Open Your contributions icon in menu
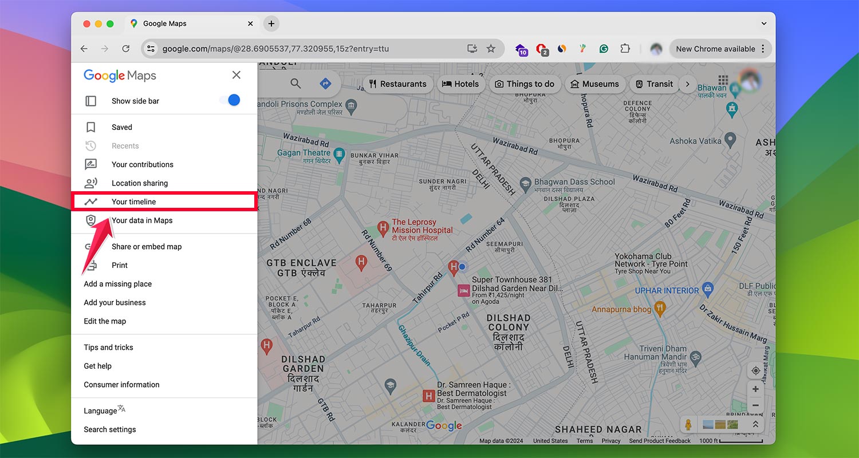 [x=90, y=164]
